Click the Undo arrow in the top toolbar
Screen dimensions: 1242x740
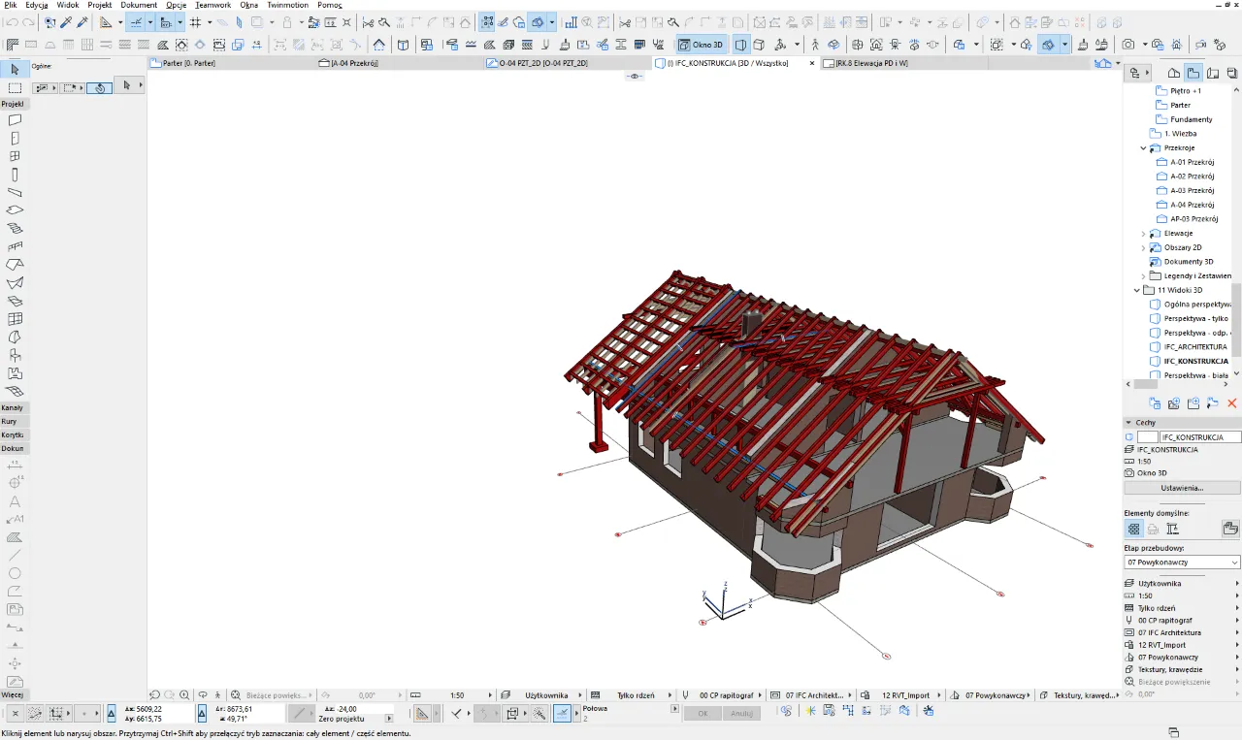(13, 21)
